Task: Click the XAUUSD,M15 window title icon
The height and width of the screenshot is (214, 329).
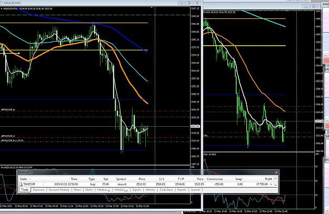Action: (x=1, y=3)
